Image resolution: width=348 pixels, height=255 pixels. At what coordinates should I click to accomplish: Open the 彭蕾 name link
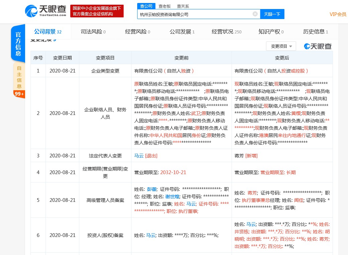click(152, 189)
